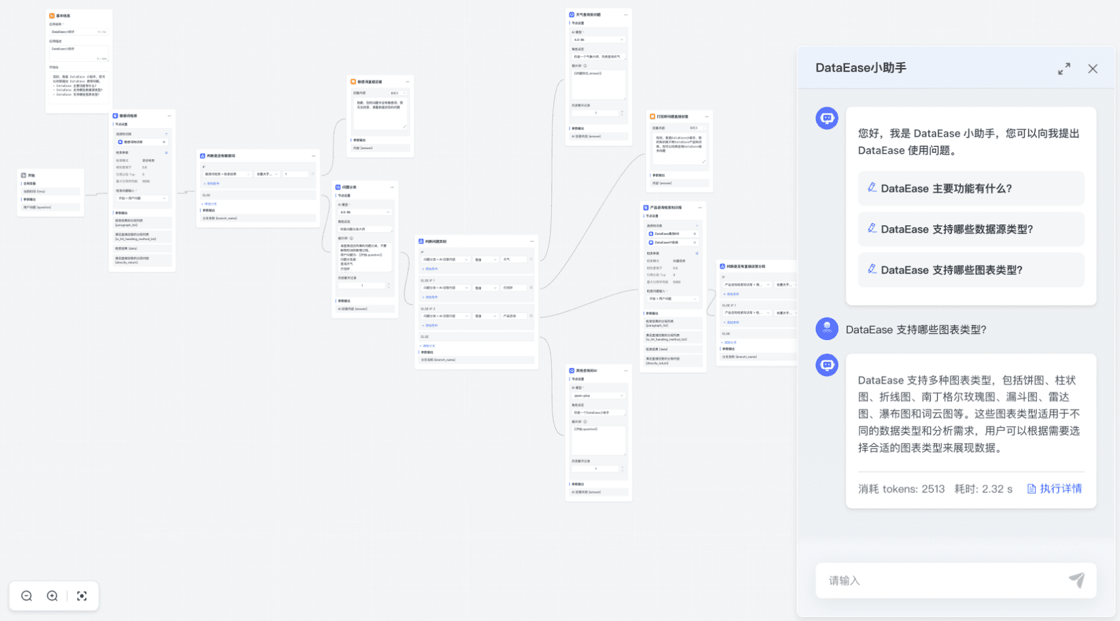Click the 其他咨询问AI node icon
This screenshot has height=621, width=1120.
[572, 371]
